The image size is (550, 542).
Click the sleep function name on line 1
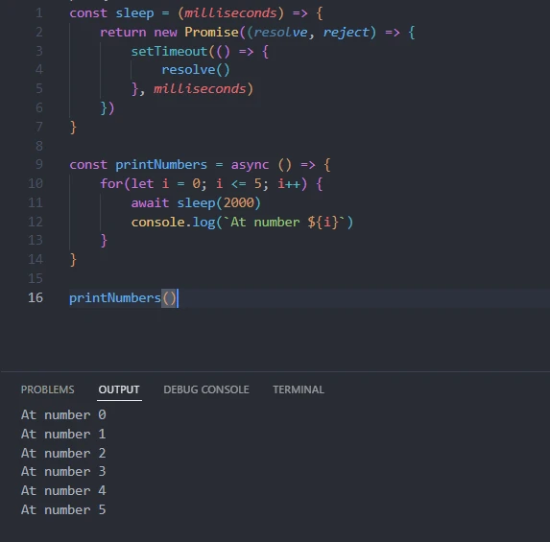point(134,13)
